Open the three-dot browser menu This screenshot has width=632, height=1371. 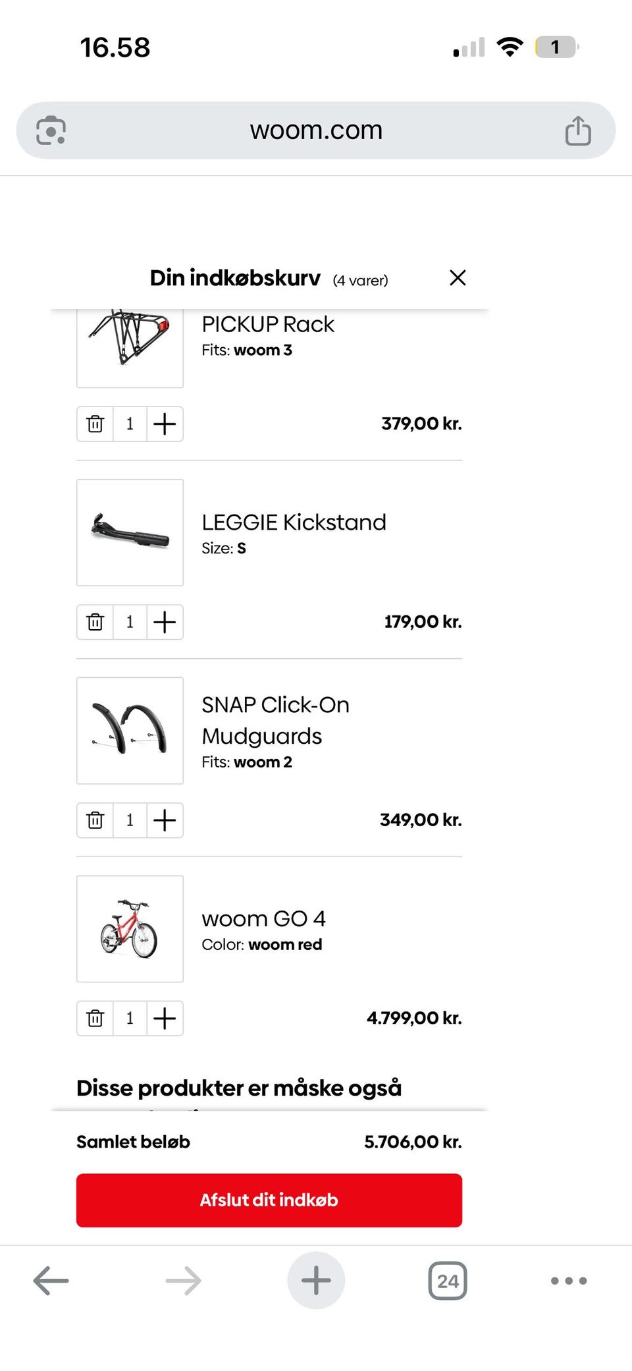click(x=569, y=1281)
